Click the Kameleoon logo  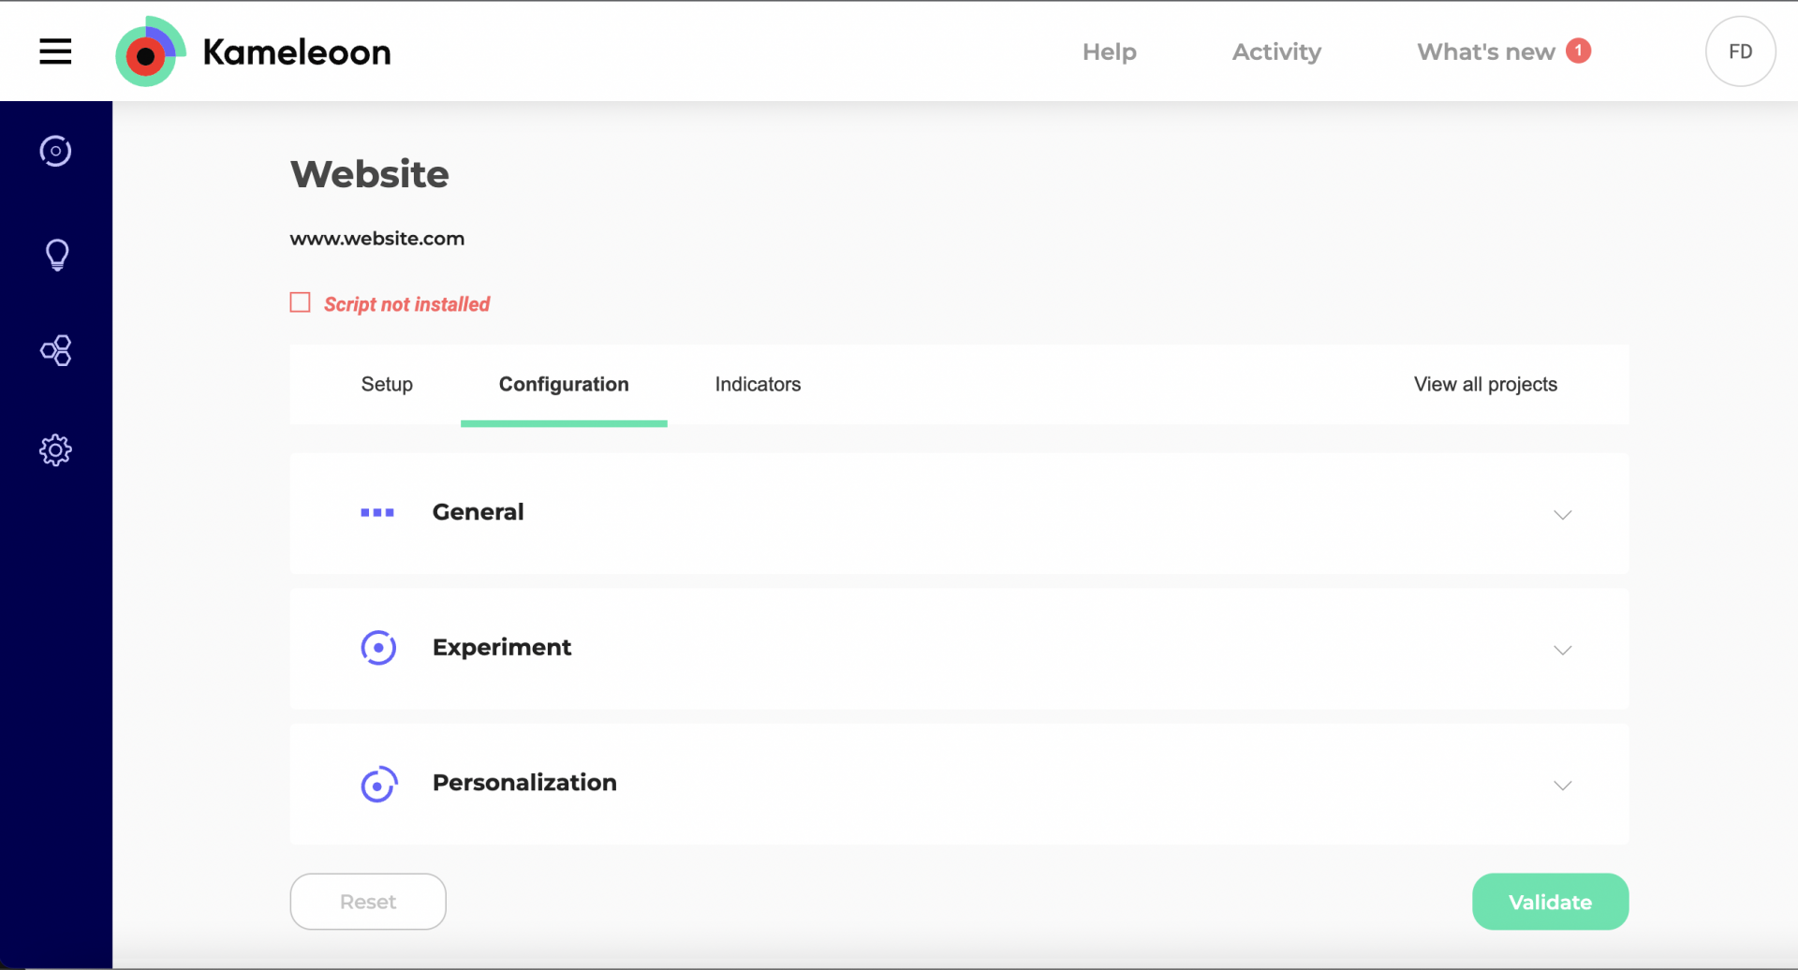[x=253, y=51]
